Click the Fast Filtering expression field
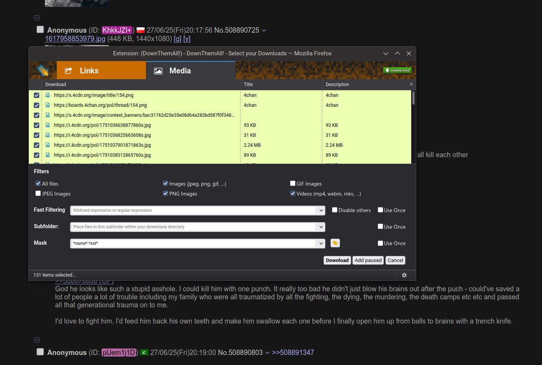542x365 pixels. [x=193, y=210]
